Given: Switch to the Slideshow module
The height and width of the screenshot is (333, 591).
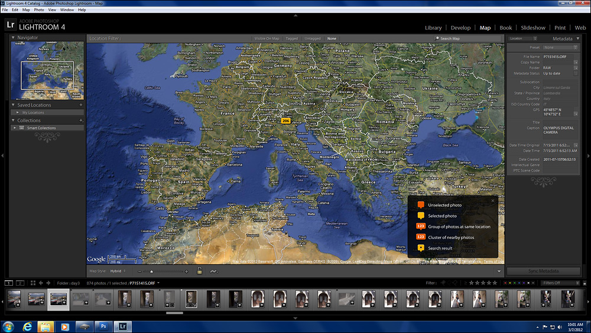Looking at the screenshot, I should coord(533,28).
